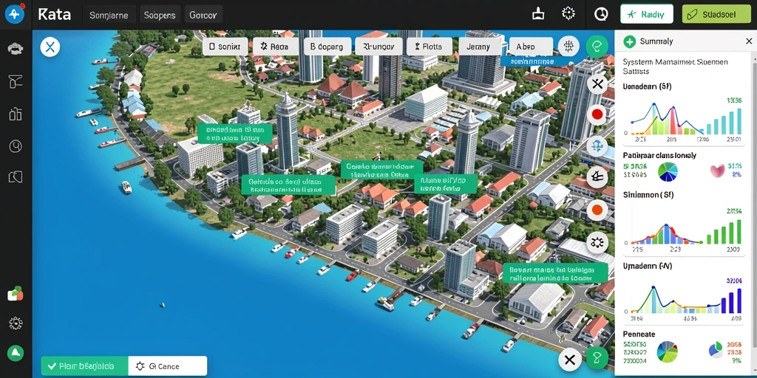
Task: Select the orange circle button on map
Action: [x=597, y=210]
